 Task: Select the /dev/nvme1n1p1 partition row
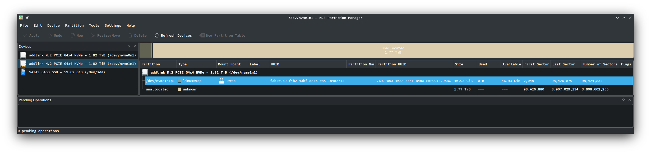pyautogui.click(x=160, y=81)
